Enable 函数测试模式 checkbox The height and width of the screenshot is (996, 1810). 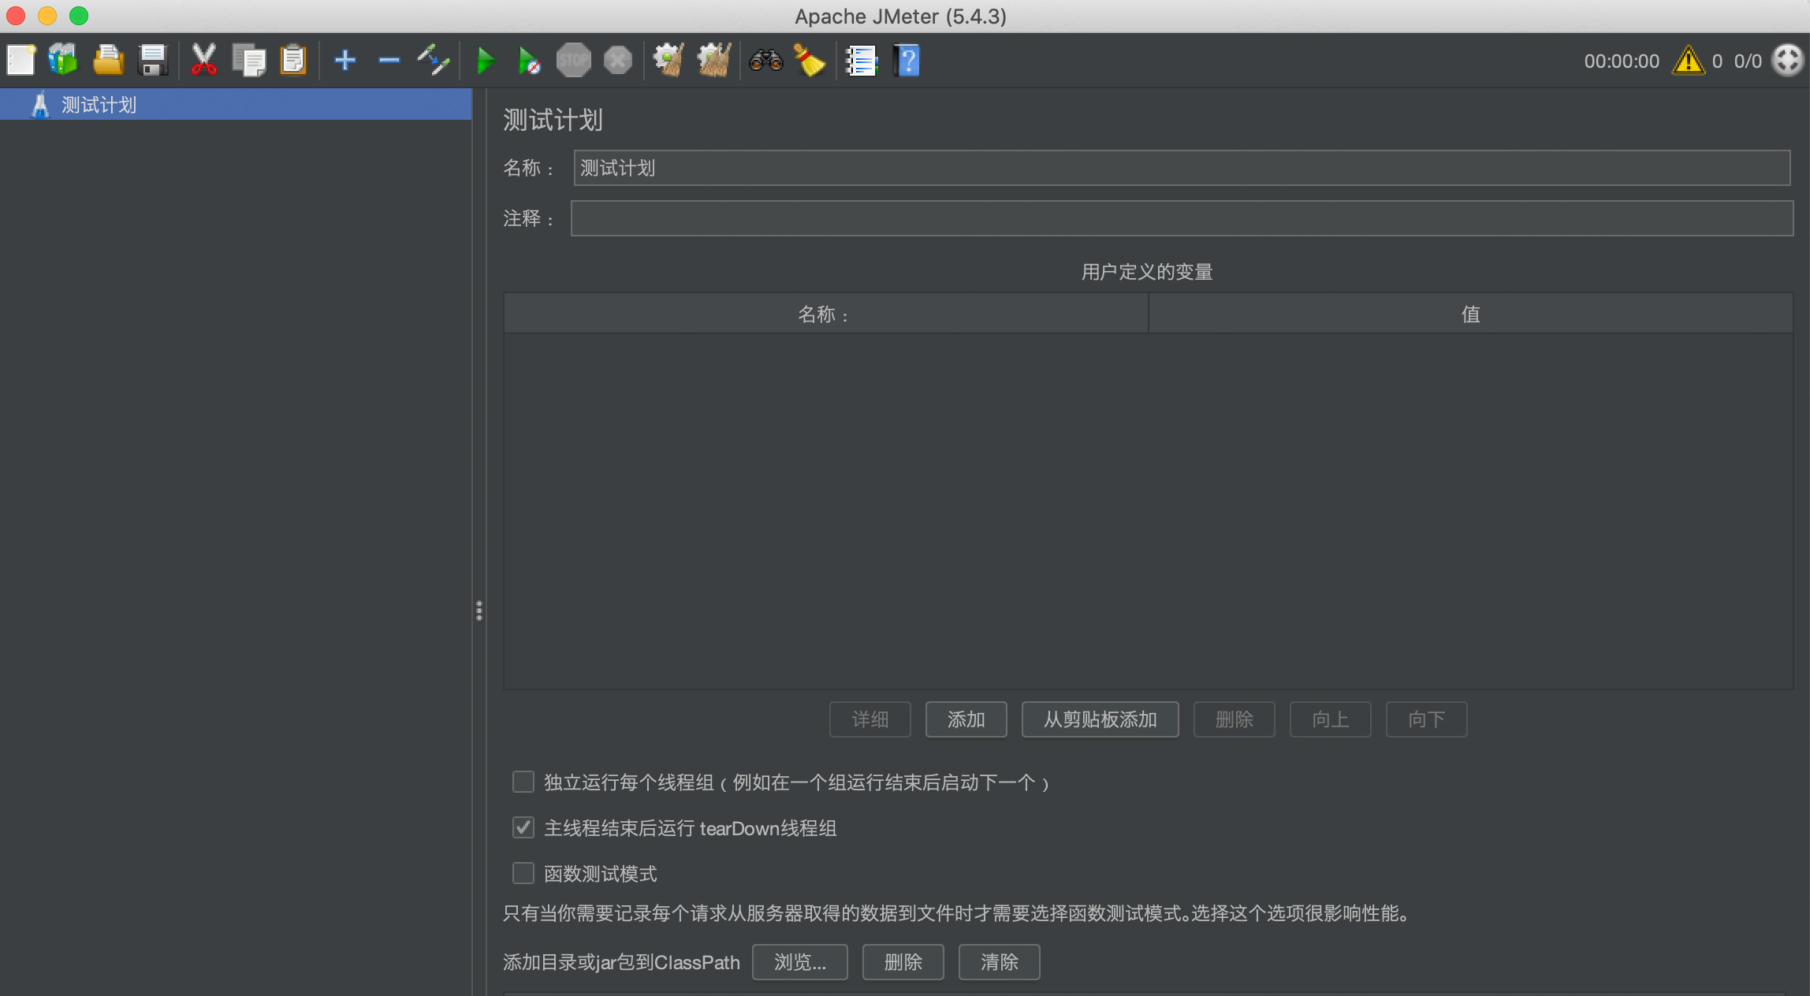point(523,873)
